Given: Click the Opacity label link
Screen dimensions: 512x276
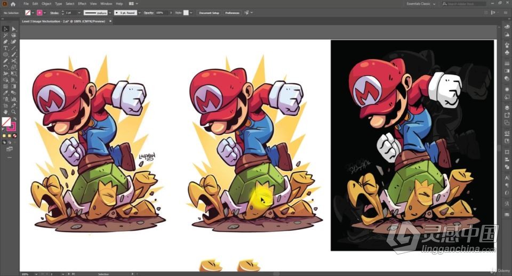Looking at the screenshot, I should (149, 13).
